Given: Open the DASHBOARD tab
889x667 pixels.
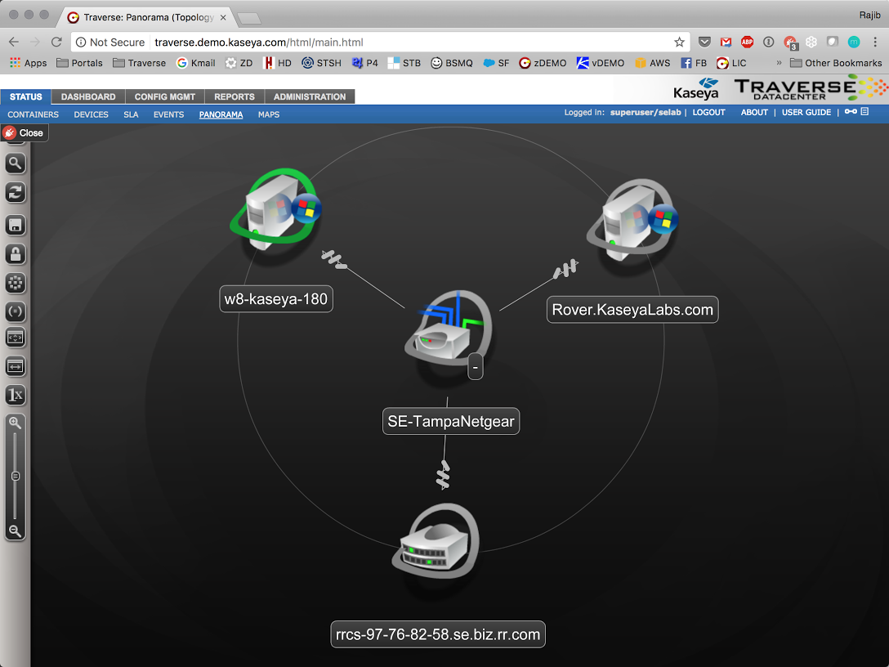Looking at the screenshot, I should [x=88, y=96].
